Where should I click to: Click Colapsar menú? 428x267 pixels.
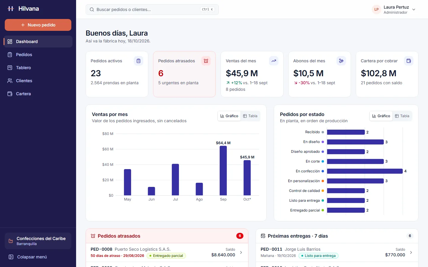38,257
